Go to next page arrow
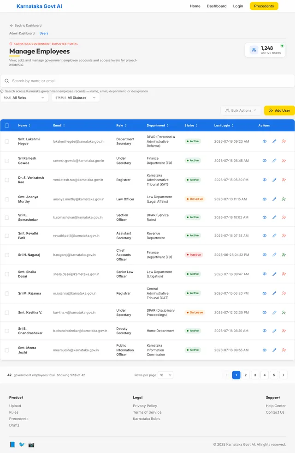The height and width of the screenshot is (453, 295). [283, 375]
